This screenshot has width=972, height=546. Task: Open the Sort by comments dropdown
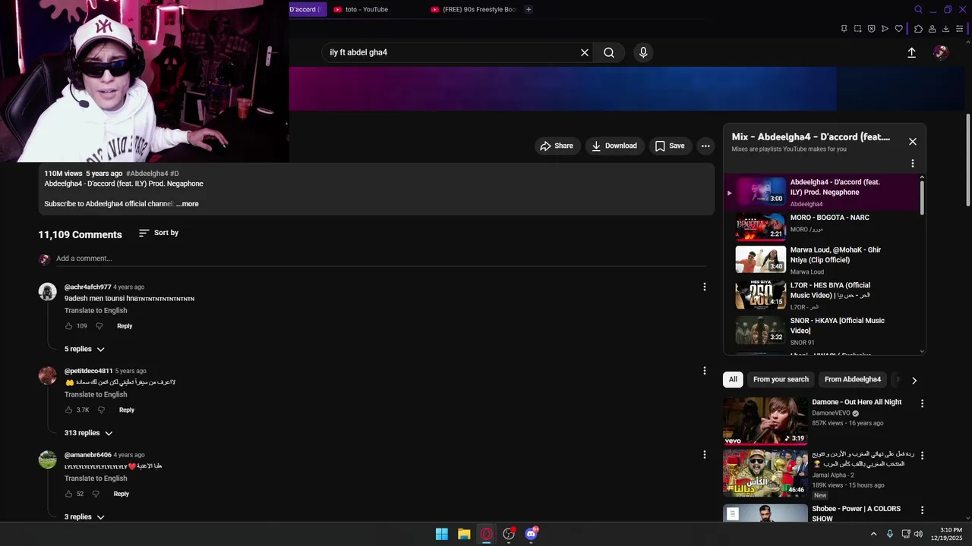[x=159, y=233]
